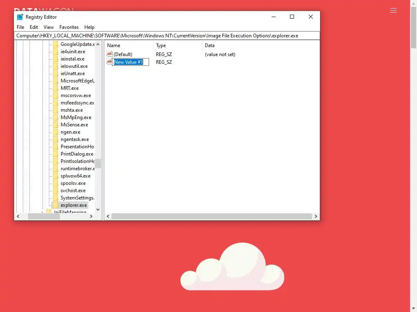Select the msfeedssync.exe key
Image resolution: width=417 pixels, height=312 pixels.
[x=77, y=103]
